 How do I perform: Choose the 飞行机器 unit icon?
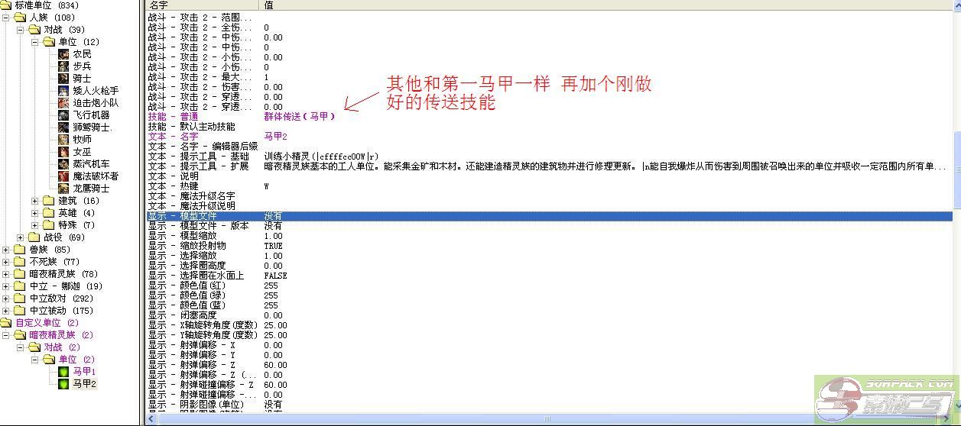(64, 115)
